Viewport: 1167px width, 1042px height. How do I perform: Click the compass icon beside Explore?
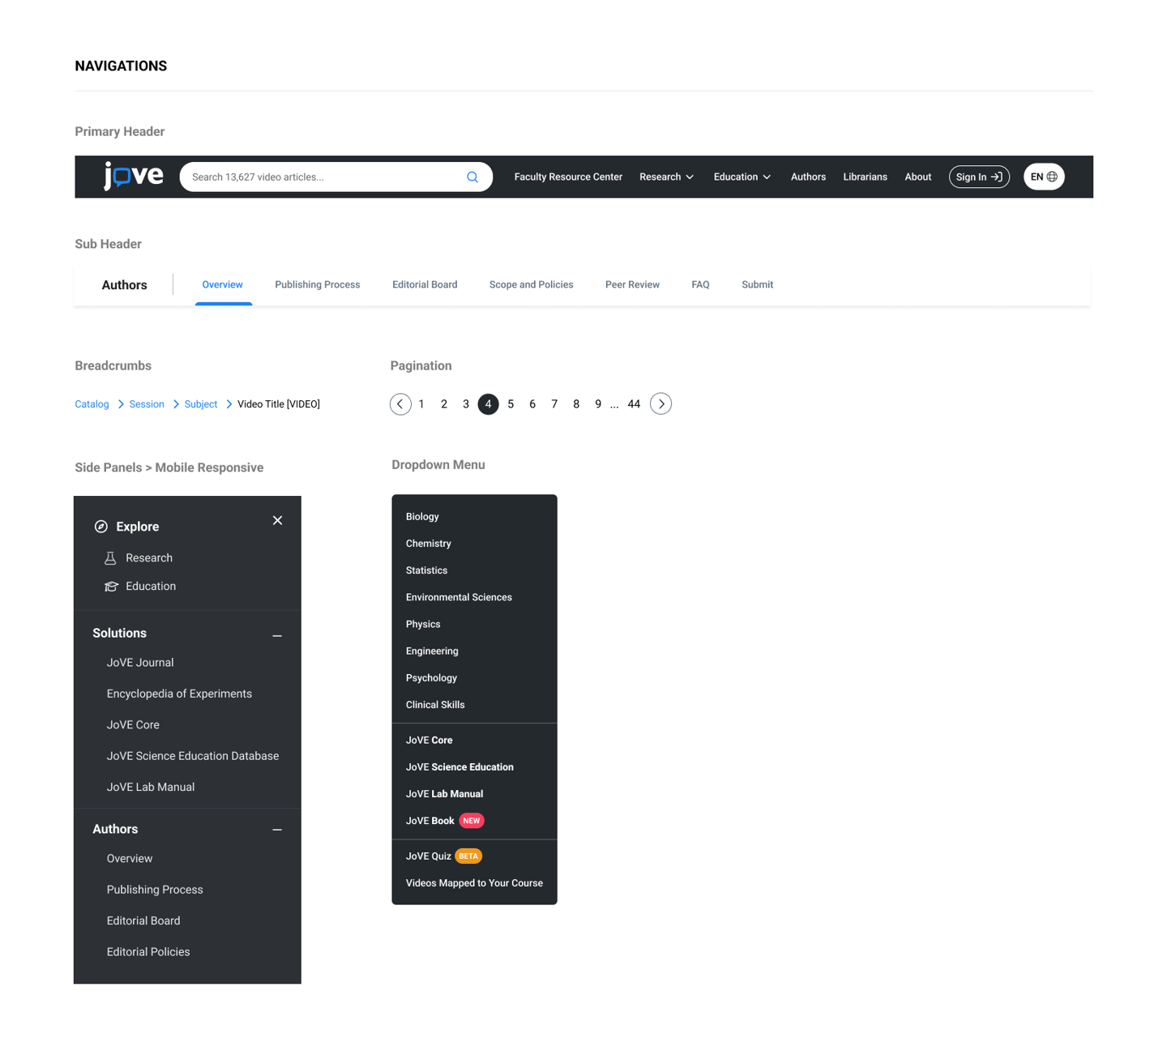coord(101,527)
